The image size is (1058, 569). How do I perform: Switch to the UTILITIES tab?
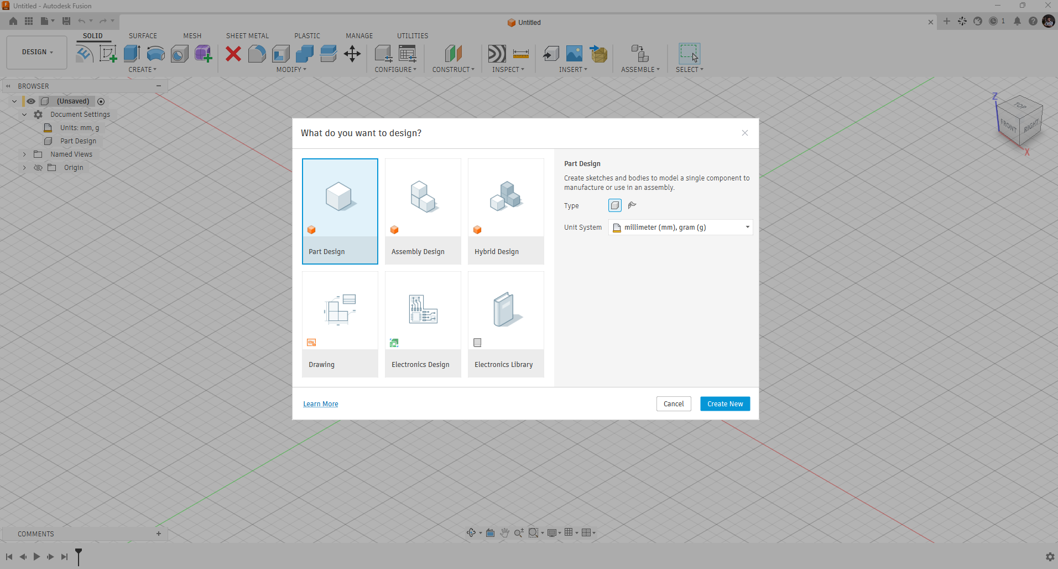pos(413,36)
